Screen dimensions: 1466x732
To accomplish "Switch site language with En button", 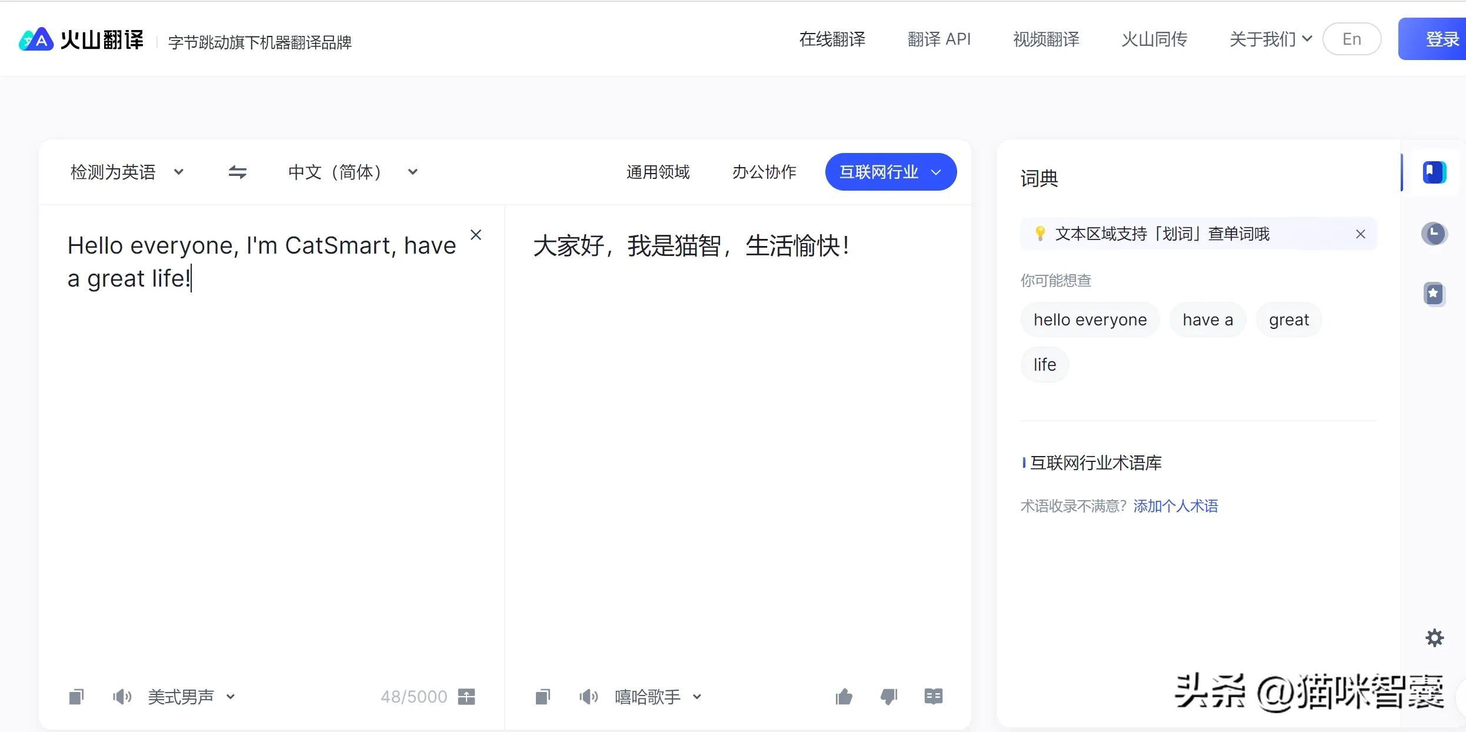I will click(1352, 39).
